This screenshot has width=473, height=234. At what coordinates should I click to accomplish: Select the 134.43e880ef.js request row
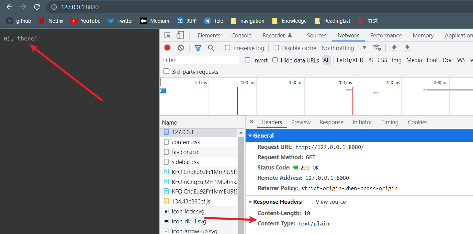tap(199, 201)
